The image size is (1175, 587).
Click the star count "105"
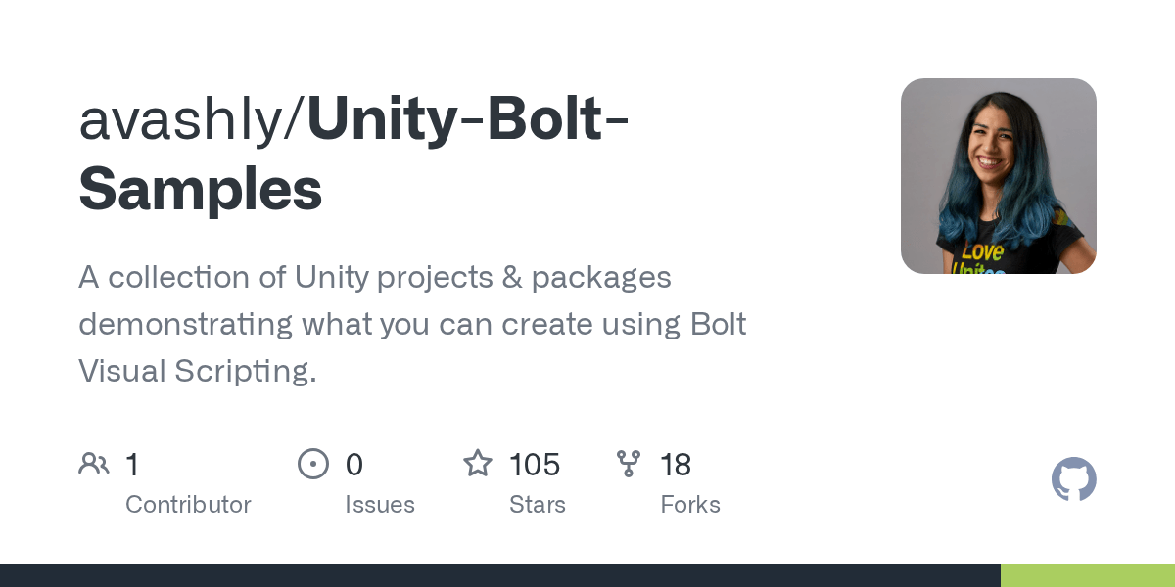coord(535,465)
